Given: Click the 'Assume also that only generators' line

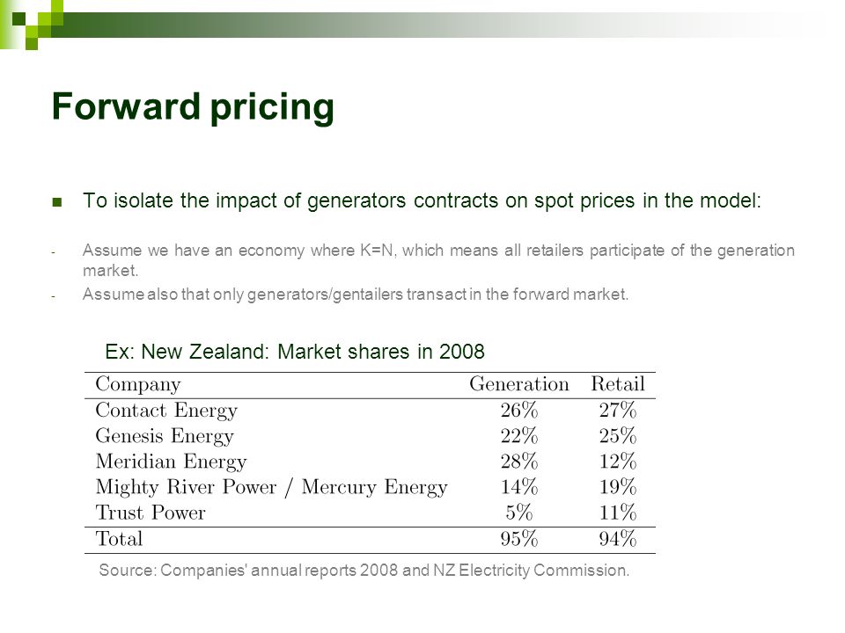Looking at the screenshot, I should tap(355, 295).
